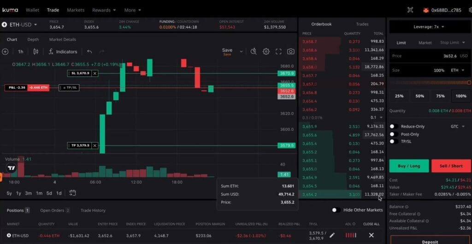Click the 3,655.9 bid row in orderbook
This screenshot has width=472, height=244.
pos(342,127)
